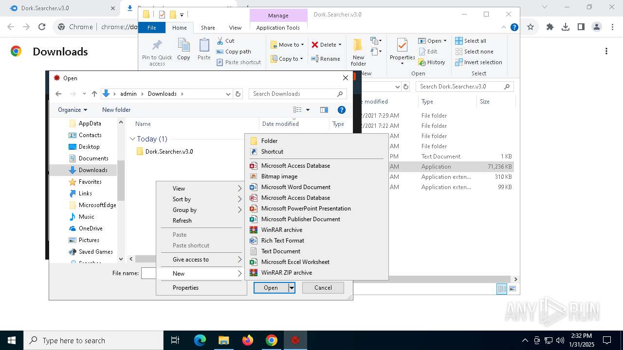This screenshot has height=350, width=623.
Task: Click the Properties icon in the ribbon
Action: [x=402, y=46]
